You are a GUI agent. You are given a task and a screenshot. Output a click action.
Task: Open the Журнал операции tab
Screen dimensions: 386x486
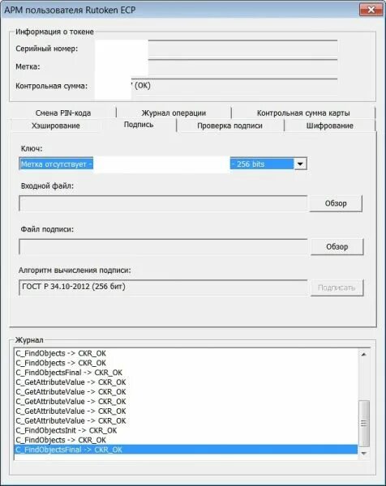point(174,113)
